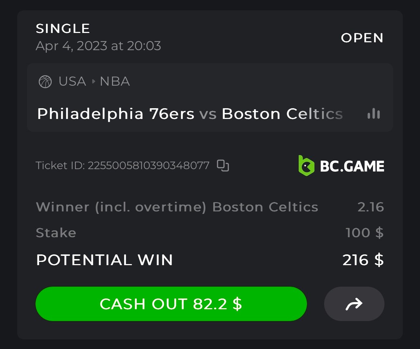Click the 2.16 odds value
This screenshot has height=349, width=420.
coord(370,207)
